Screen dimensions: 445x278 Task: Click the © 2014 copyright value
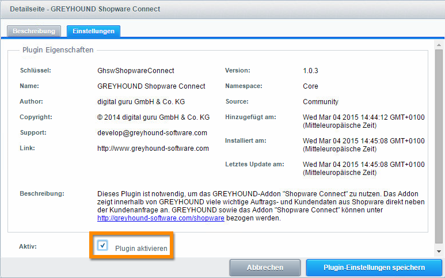coord(153,117)
